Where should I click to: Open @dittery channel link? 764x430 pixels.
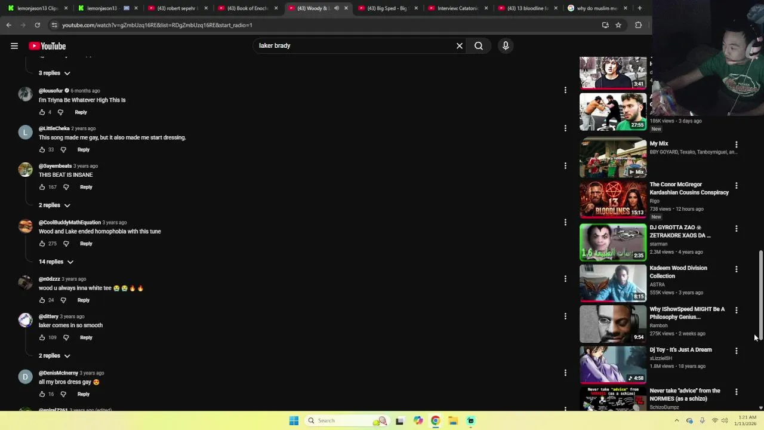(48, 317)
